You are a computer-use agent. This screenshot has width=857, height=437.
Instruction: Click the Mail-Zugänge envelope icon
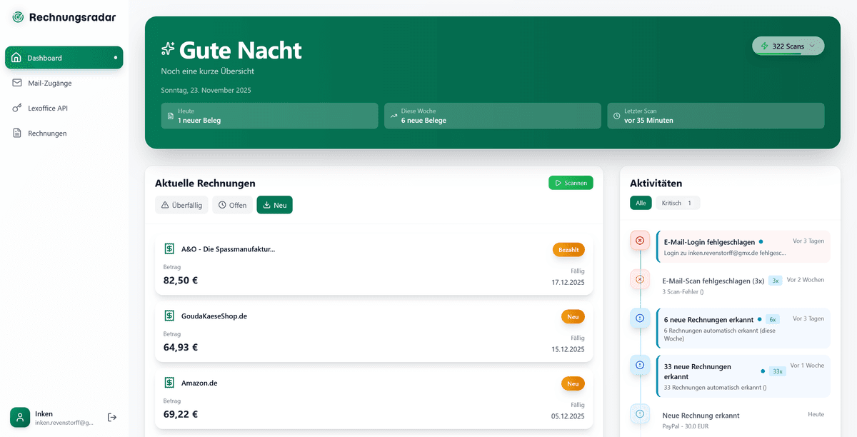(x=16, y=83)
